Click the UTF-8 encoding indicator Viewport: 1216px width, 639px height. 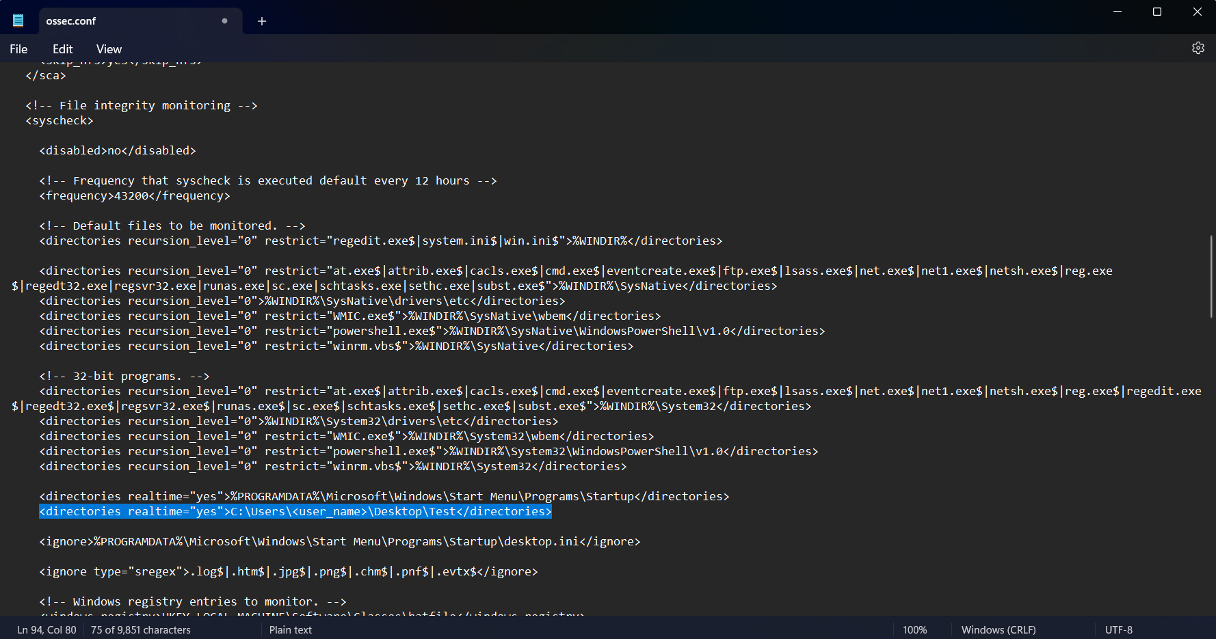[x=1119, y=630]
